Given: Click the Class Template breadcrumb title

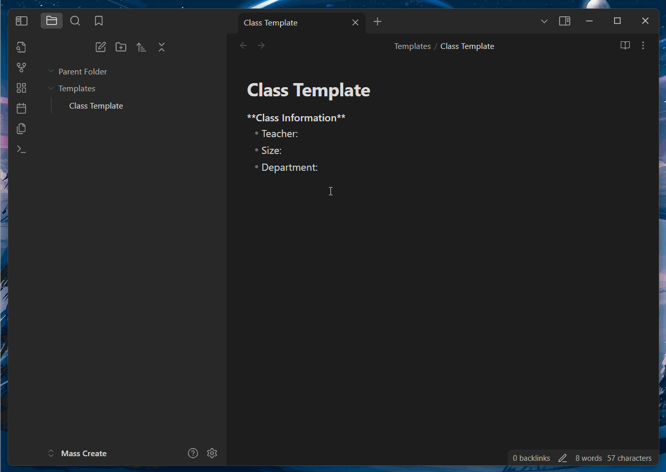Looking at the screenshot, I should coord(467,46).
